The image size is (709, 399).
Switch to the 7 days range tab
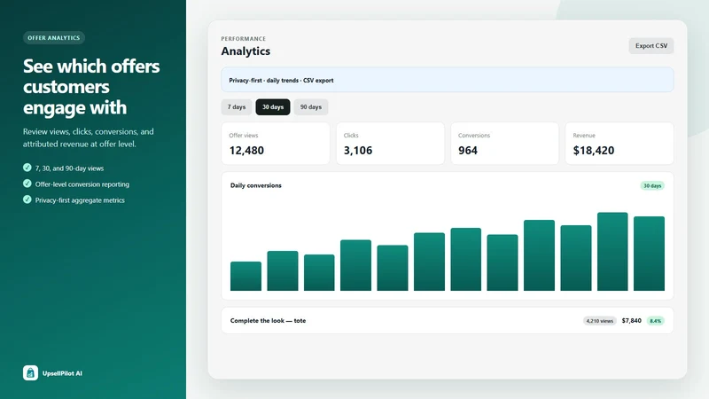pos(237,107)
